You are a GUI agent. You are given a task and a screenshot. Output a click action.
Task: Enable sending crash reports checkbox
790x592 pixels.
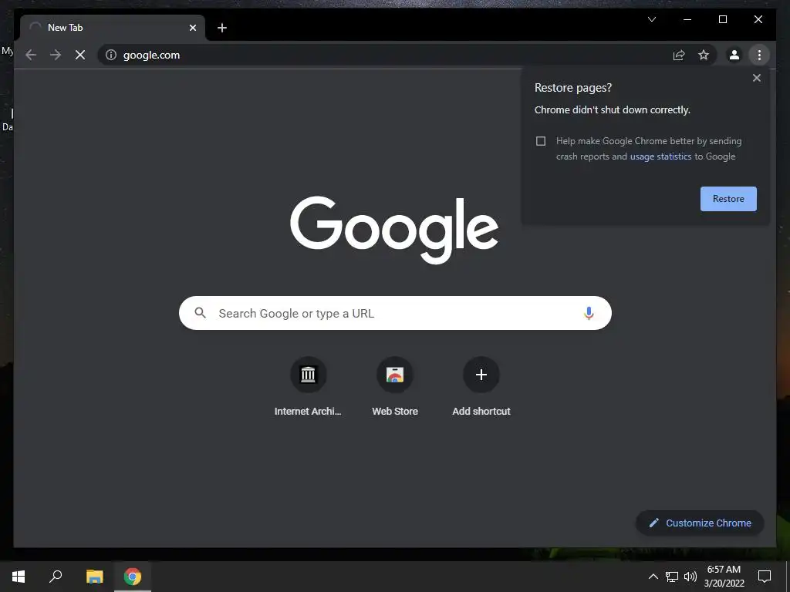pos(541,141)
